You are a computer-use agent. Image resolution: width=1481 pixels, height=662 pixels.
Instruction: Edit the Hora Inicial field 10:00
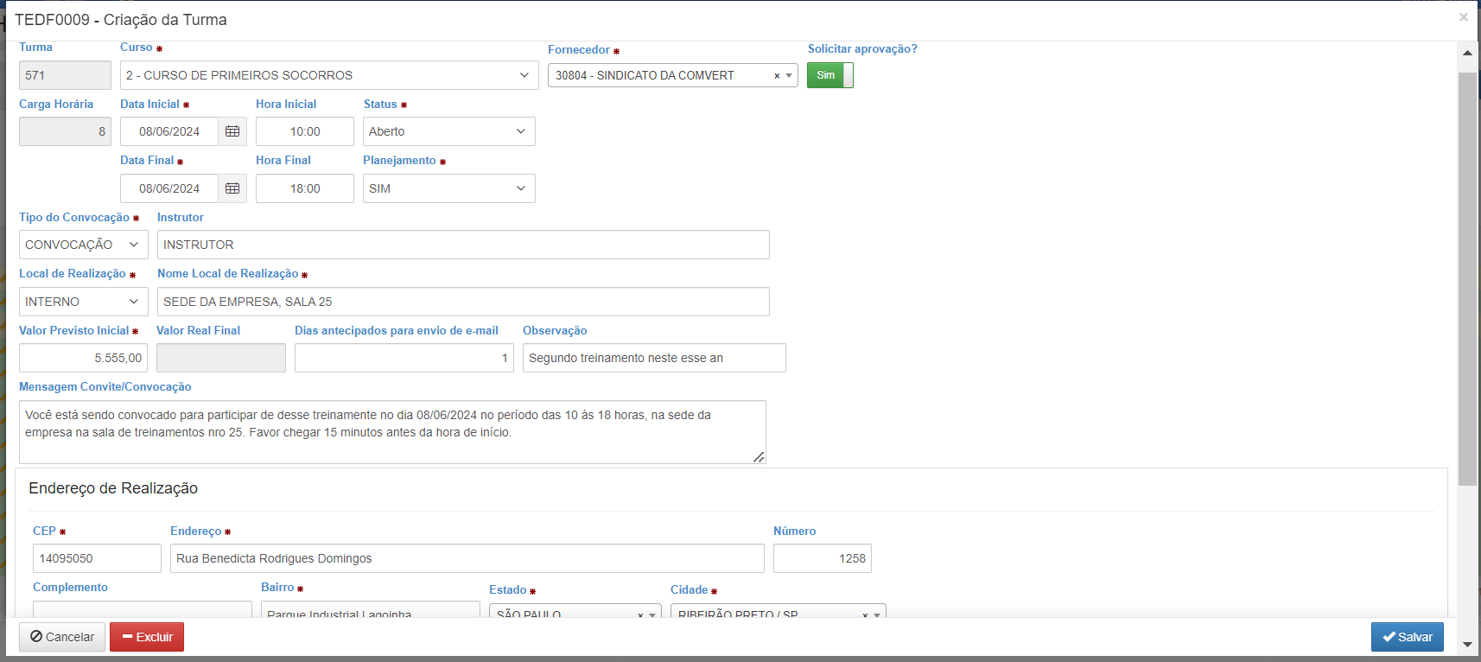(305, 131)
